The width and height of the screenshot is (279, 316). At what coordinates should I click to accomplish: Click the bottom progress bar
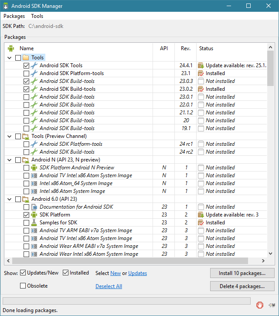(126, 301)
